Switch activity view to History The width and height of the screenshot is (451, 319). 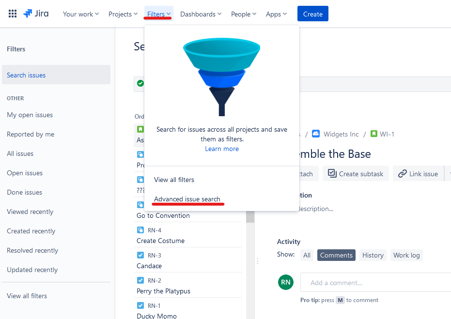click(373, 255)
